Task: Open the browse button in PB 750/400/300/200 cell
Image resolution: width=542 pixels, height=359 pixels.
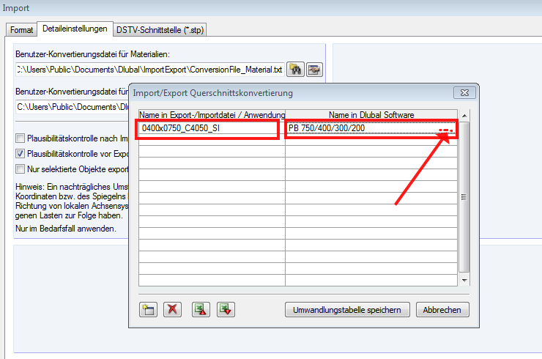Action: [446, 130]
